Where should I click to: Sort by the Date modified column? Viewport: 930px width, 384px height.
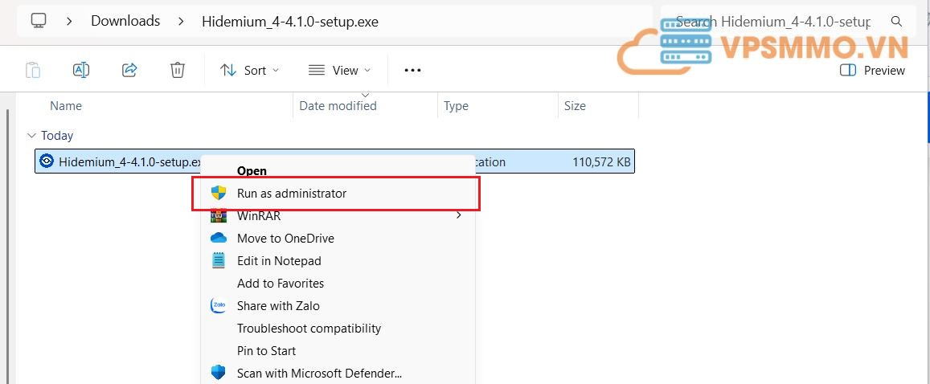(338, 106)
